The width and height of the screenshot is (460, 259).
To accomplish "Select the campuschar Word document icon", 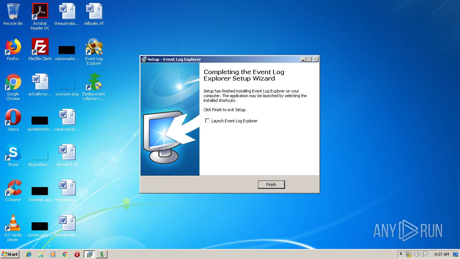I will pyautogui.click(x=67, y=120).
